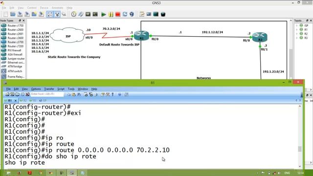The width and height of the screenshot is (313, 176).
Task: Select Router c1700 node type
Action: pos(13,25)
